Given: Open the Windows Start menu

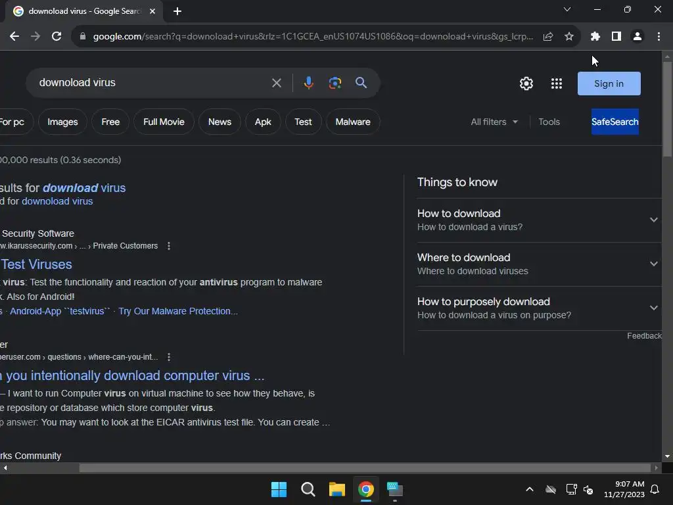Looking at the screenshot, I should click(279, 489).
